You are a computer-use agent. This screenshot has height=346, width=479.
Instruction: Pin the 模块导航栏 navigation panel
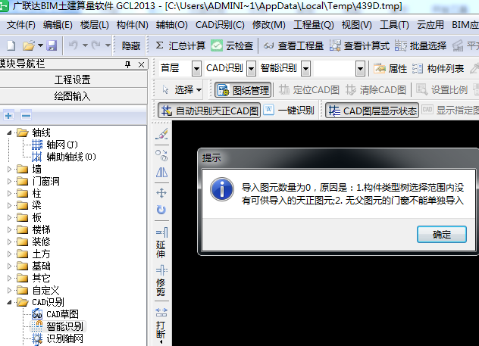127,64
